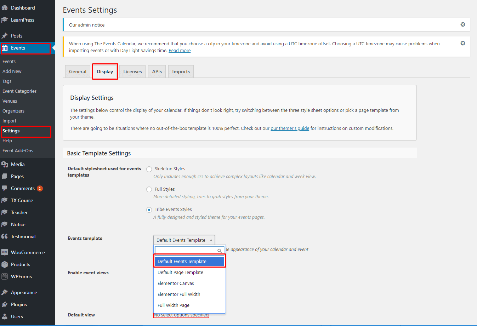Open the Imports settings tab

[181, 72]
